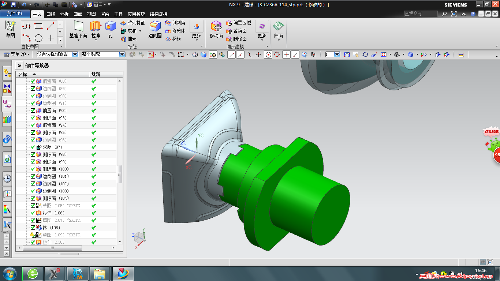This screenshot has height=281, width=500.
Task: Click the 基准平面 datum plane icon
Action: pyautogui.click(x=78, y=26)
